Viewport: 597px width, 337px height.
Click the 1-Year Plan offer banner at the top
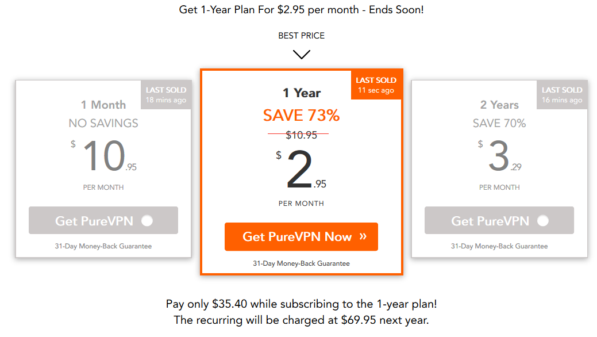click(x=301, y=10)
